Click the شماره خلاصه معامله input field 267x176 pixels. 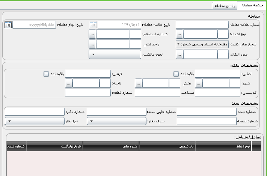(x=202, y=25)
